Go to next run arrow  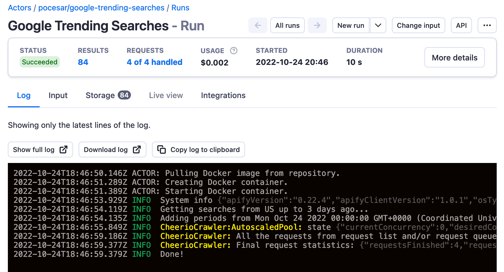click(x=317, y=25)
